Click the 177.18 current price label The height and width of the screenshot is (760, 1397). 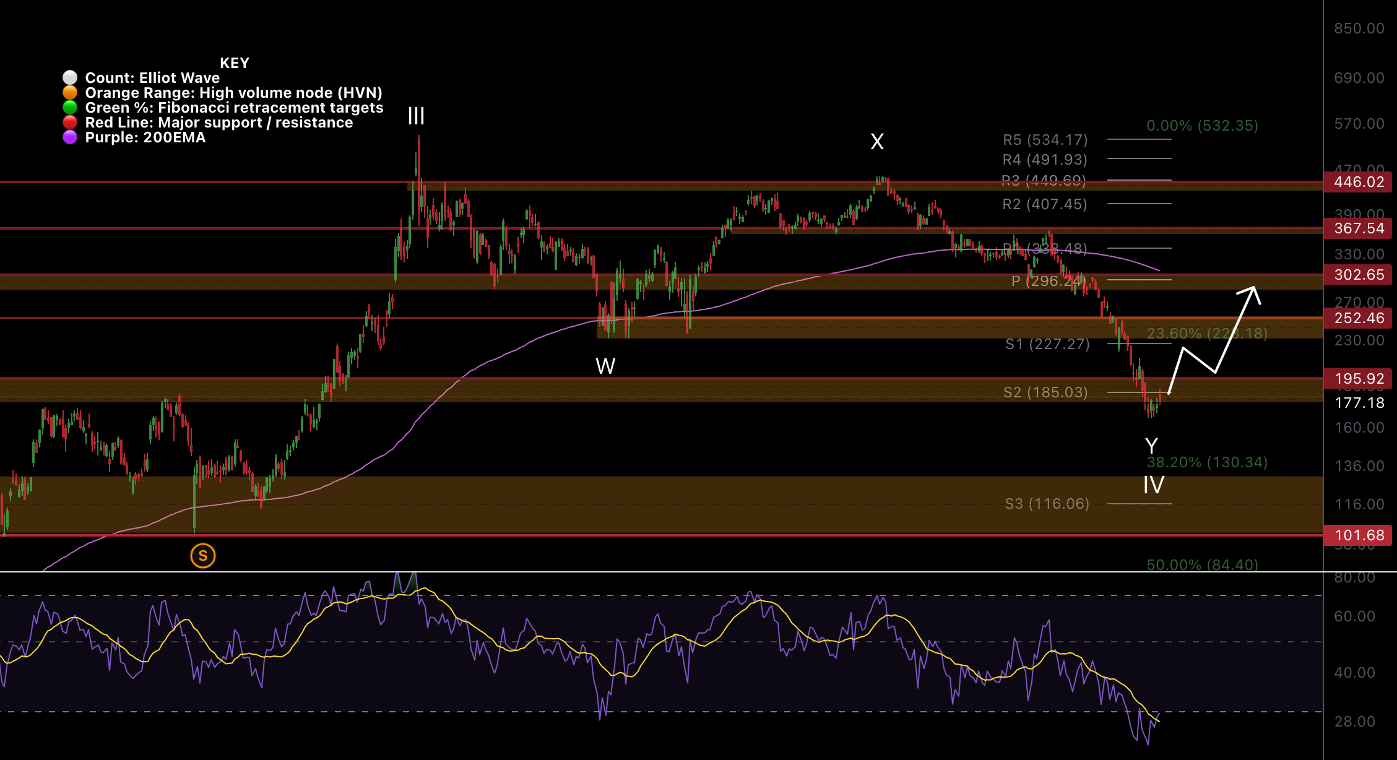[x=1359, y=403]
